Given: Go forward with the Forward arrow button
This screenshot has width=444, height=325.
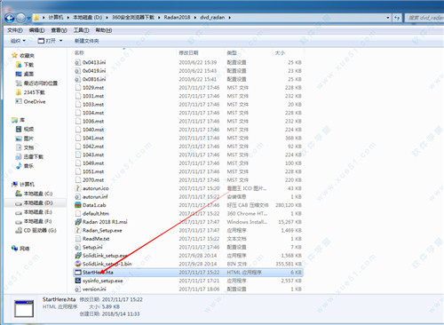Looking at the screenshot, I should 20,18.
